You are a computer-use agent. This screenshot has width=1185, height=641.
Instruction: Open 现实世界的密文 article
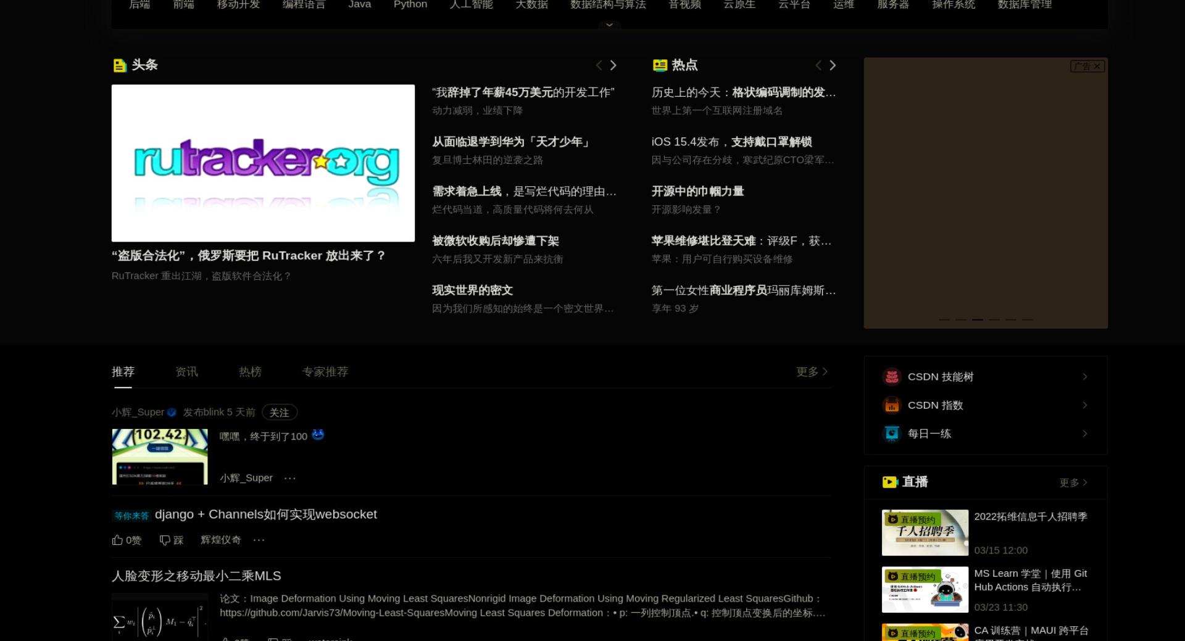pos(473,290)
